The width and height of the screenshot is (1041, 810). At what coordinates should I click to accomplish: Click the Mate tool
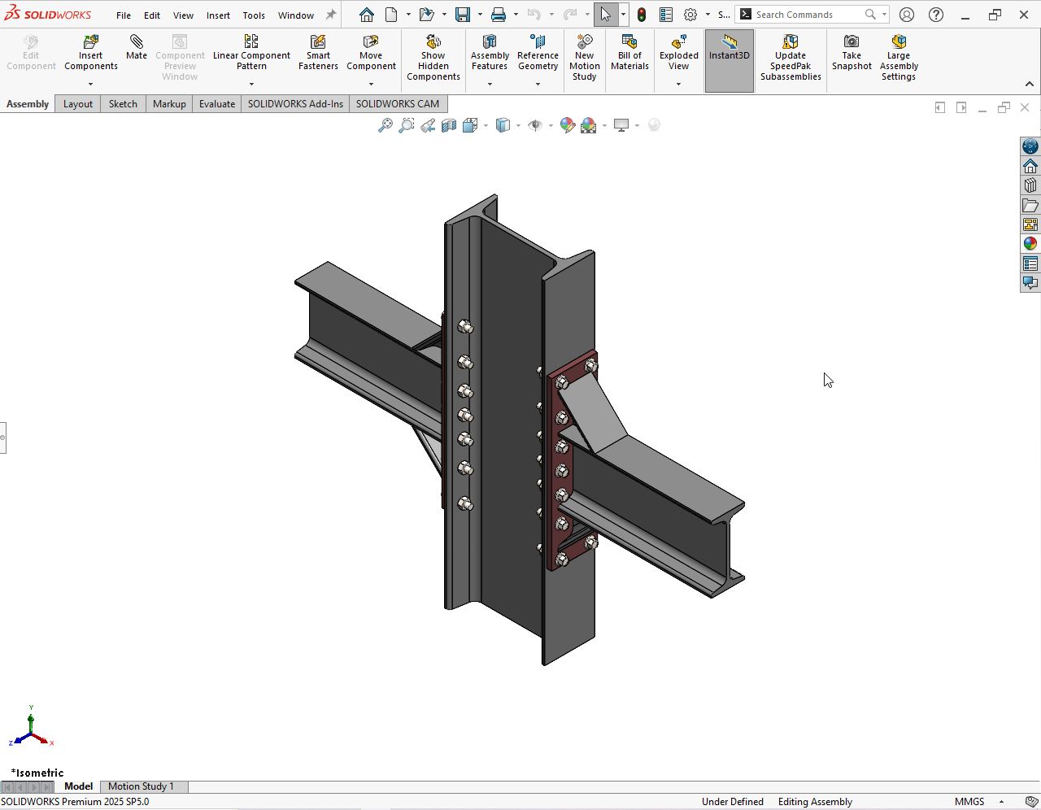click(x=137, y=47)
